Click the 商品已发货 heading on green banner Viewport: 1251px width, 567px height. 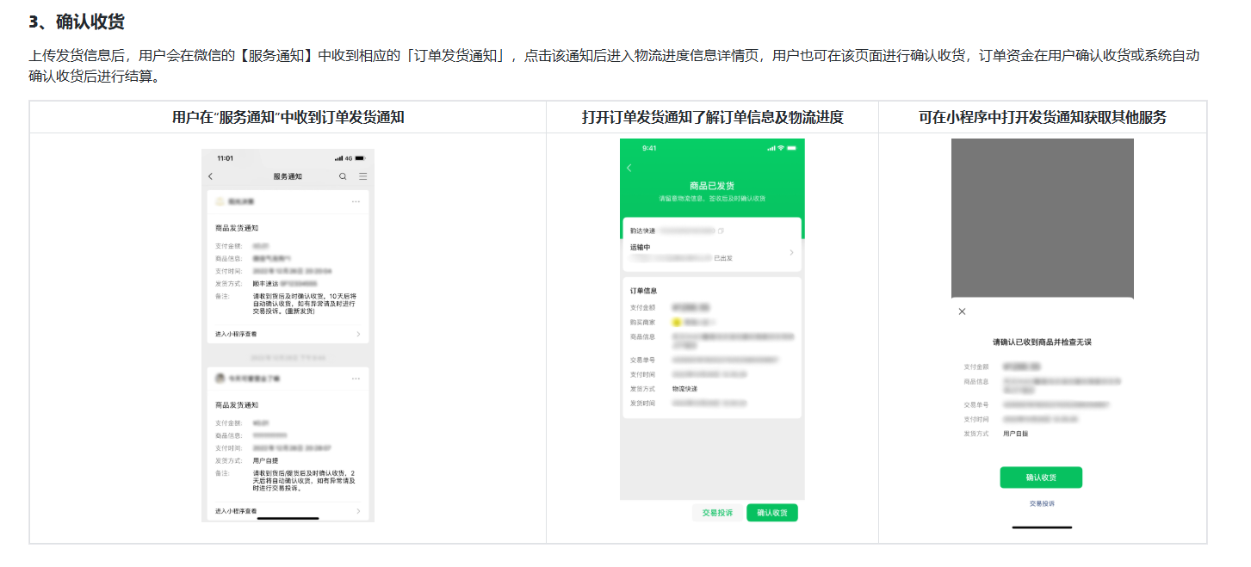click(712, 185)
